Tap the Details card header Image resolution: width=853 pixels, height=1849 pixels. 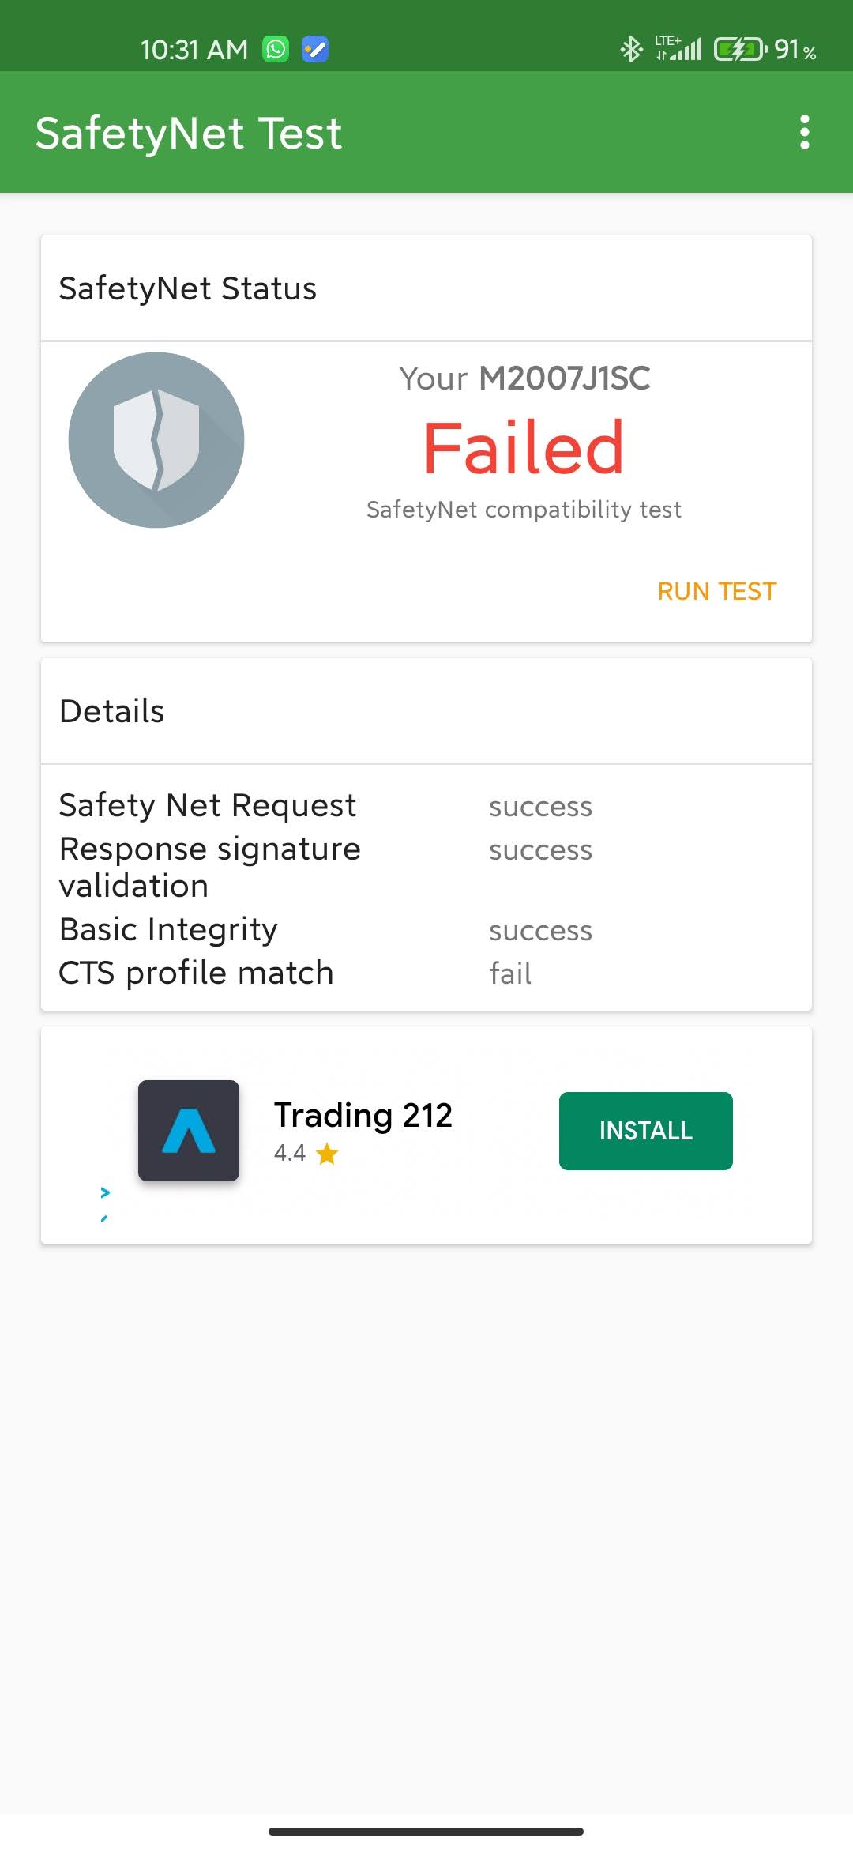[x=426, y=711]
